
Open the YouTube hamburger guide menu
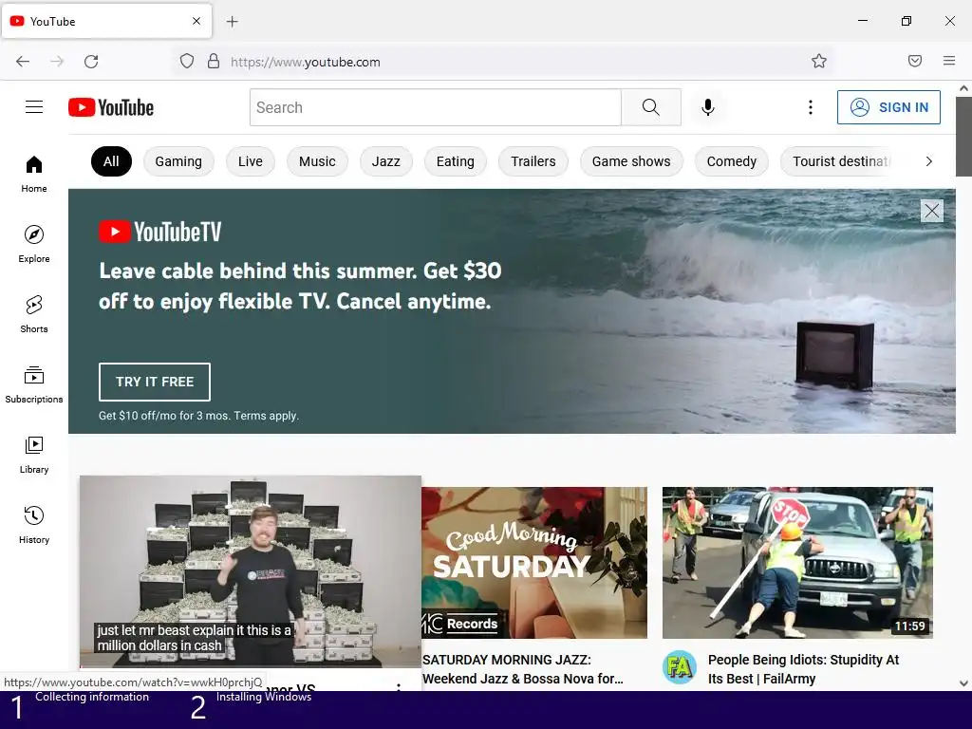pyautogui.click(x=34, y=107)
